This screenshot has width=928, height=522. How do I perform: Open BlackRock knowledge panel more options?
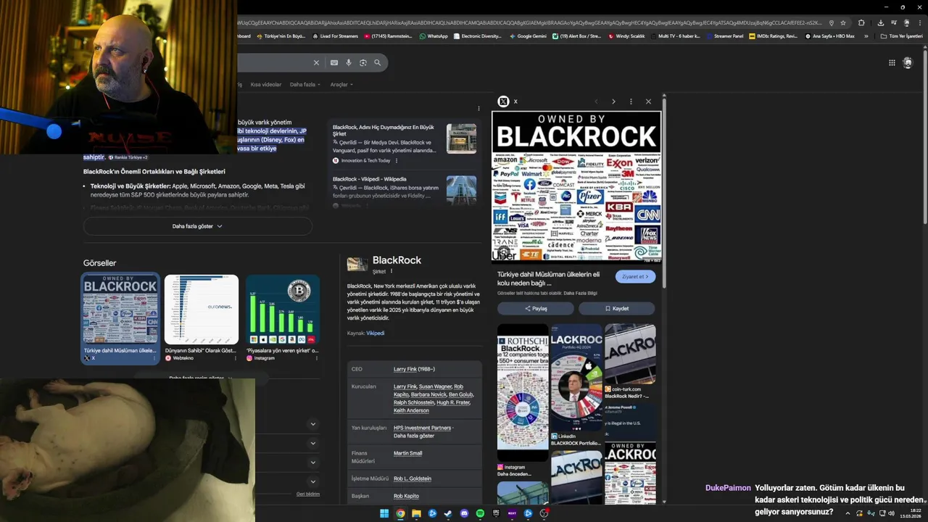[391, 271]
